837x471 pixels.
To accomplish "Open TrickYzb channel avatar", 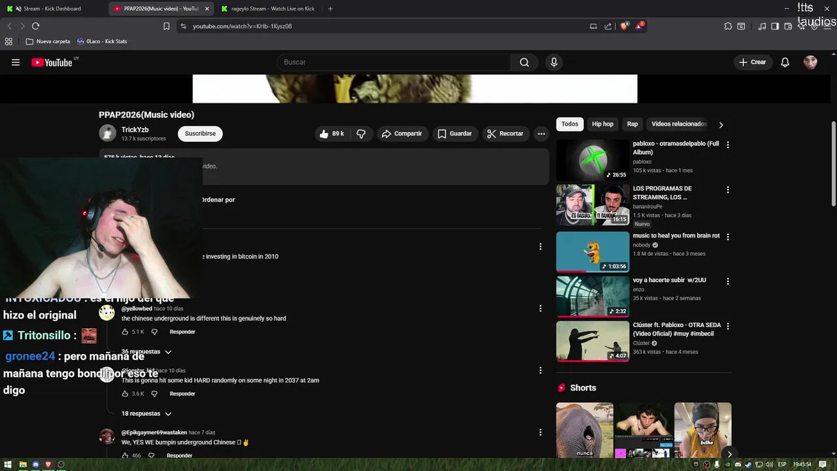I will (107, 133).
